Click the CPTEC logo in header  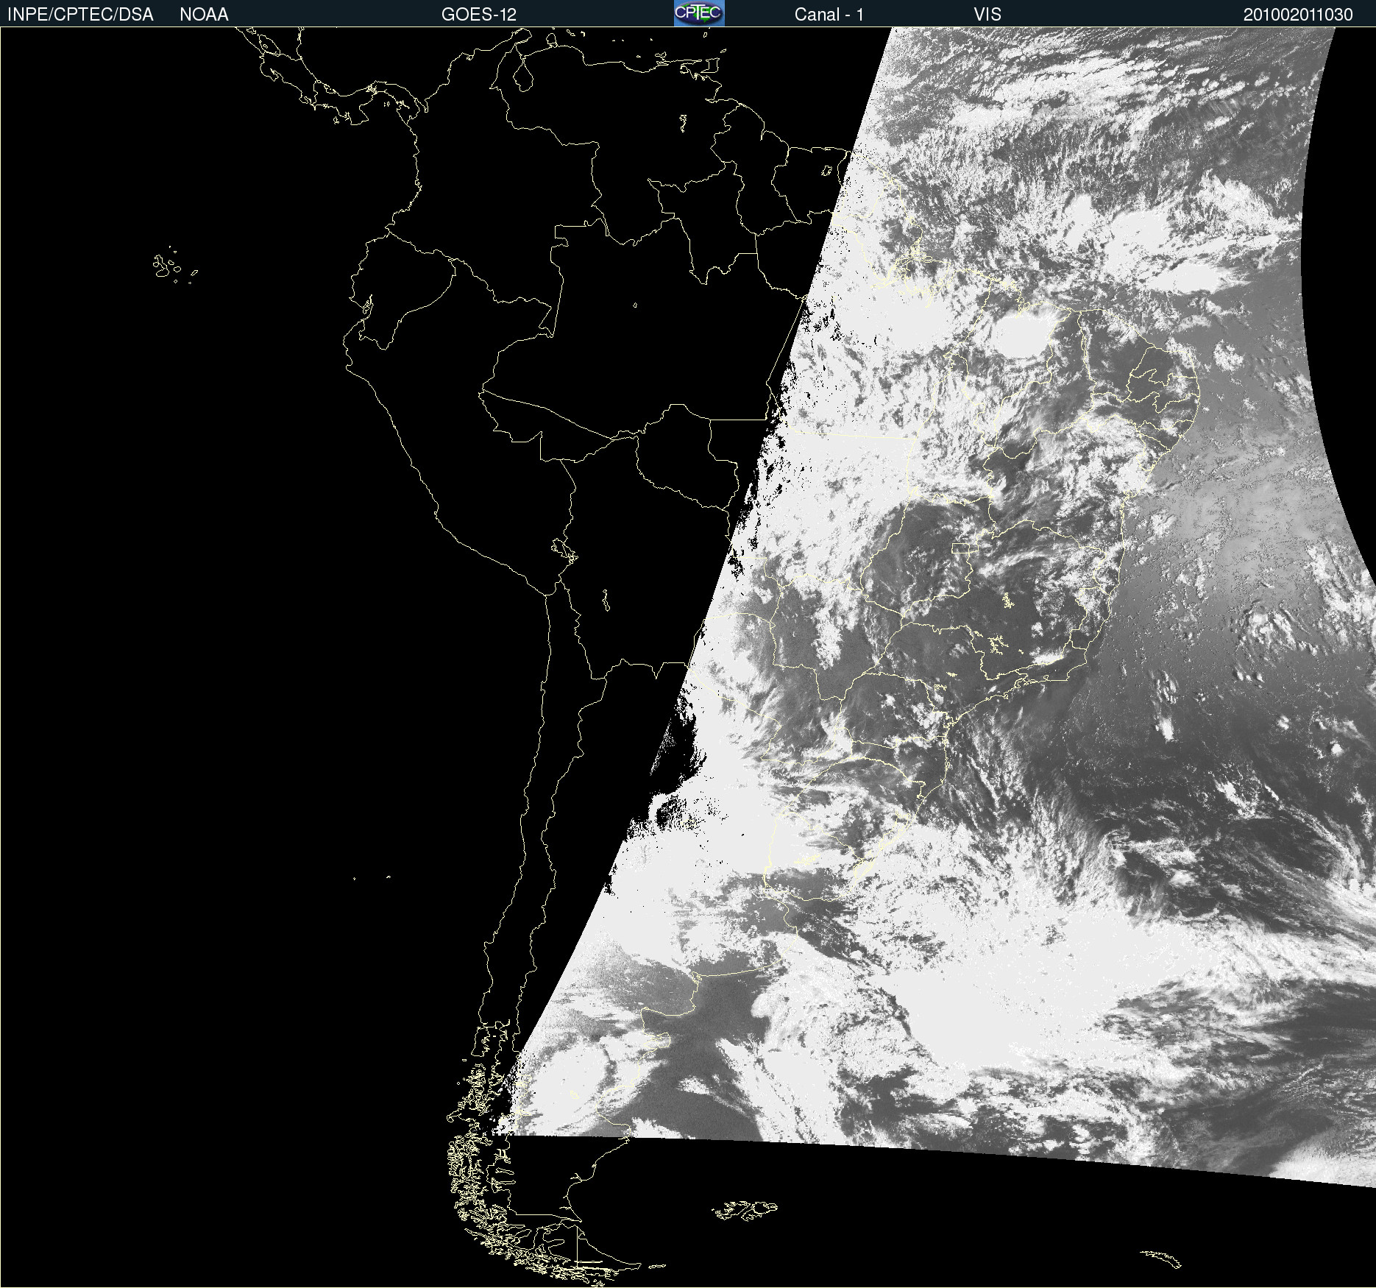(699, 13)
